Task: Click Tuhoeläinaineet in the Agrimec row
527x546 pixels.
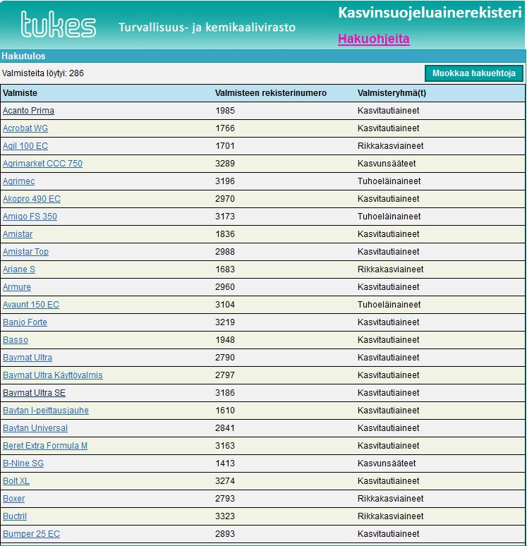Action: click(389, 181)
